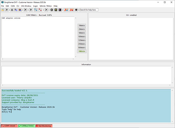Click the blue connected-nodes toolbar icon

(x=36, y=10)
